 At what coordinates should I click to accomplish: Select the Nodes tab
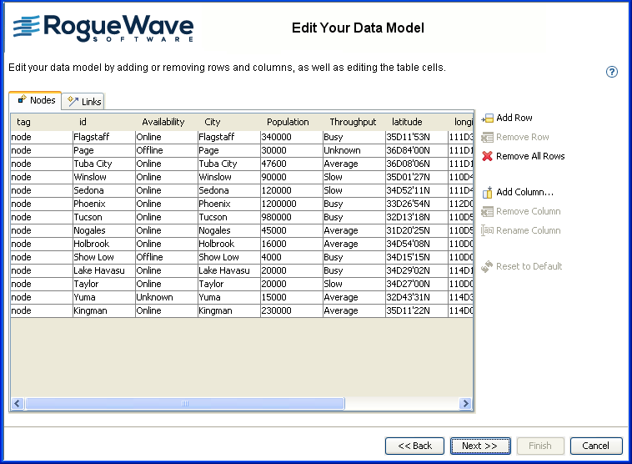click(36, 100)
